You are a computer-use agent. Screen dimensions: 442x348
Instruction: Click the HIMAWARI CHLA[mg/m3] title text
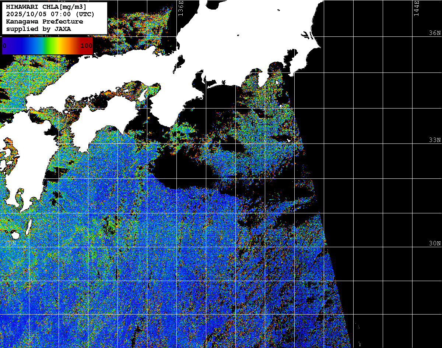tap(46, 7)
